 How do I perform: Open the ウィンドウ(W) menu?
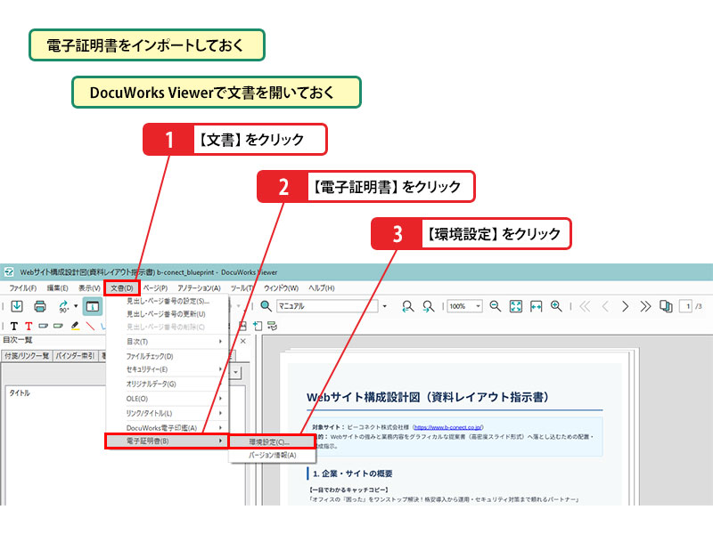point(281,287)
